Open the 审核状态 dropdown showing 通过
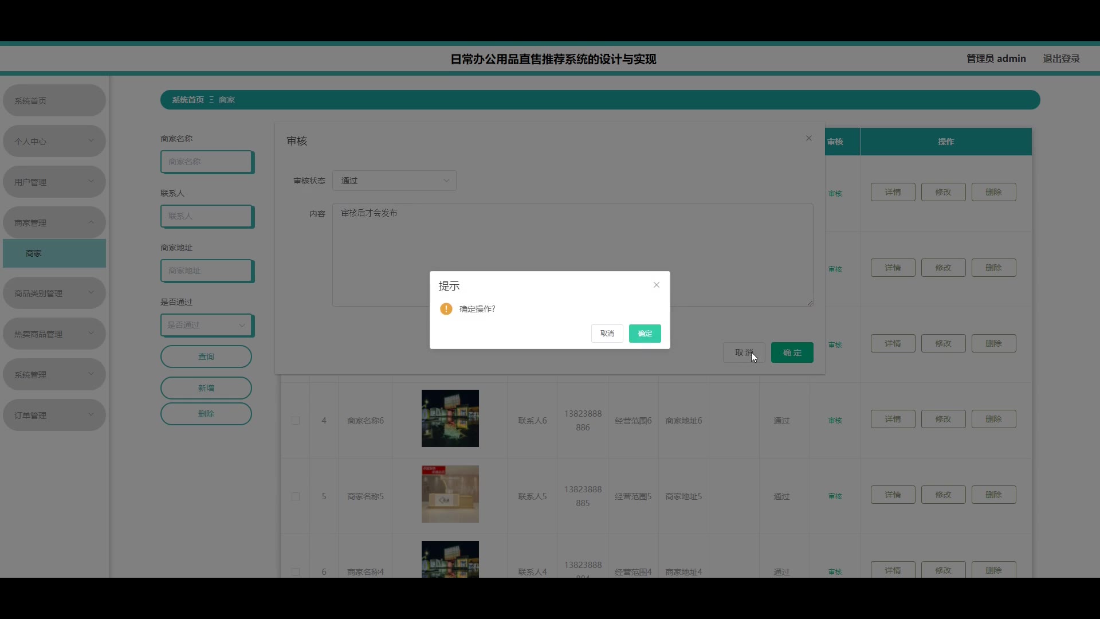 tap(394, 181)
